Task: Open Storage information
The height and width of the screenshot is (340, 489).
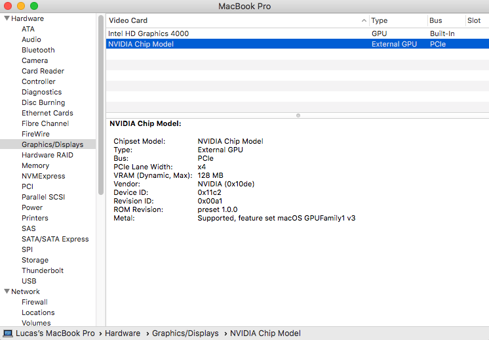Action: pyautogui.click(x=35, y=260)
